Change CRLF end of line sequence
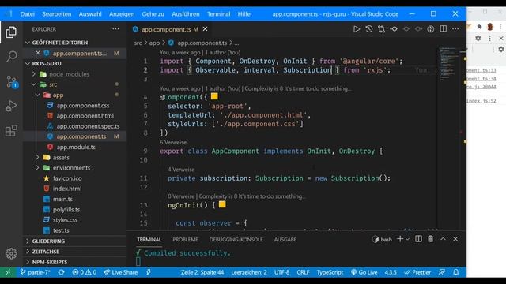This screenshot has width=506, height=284. click(303, 272)
